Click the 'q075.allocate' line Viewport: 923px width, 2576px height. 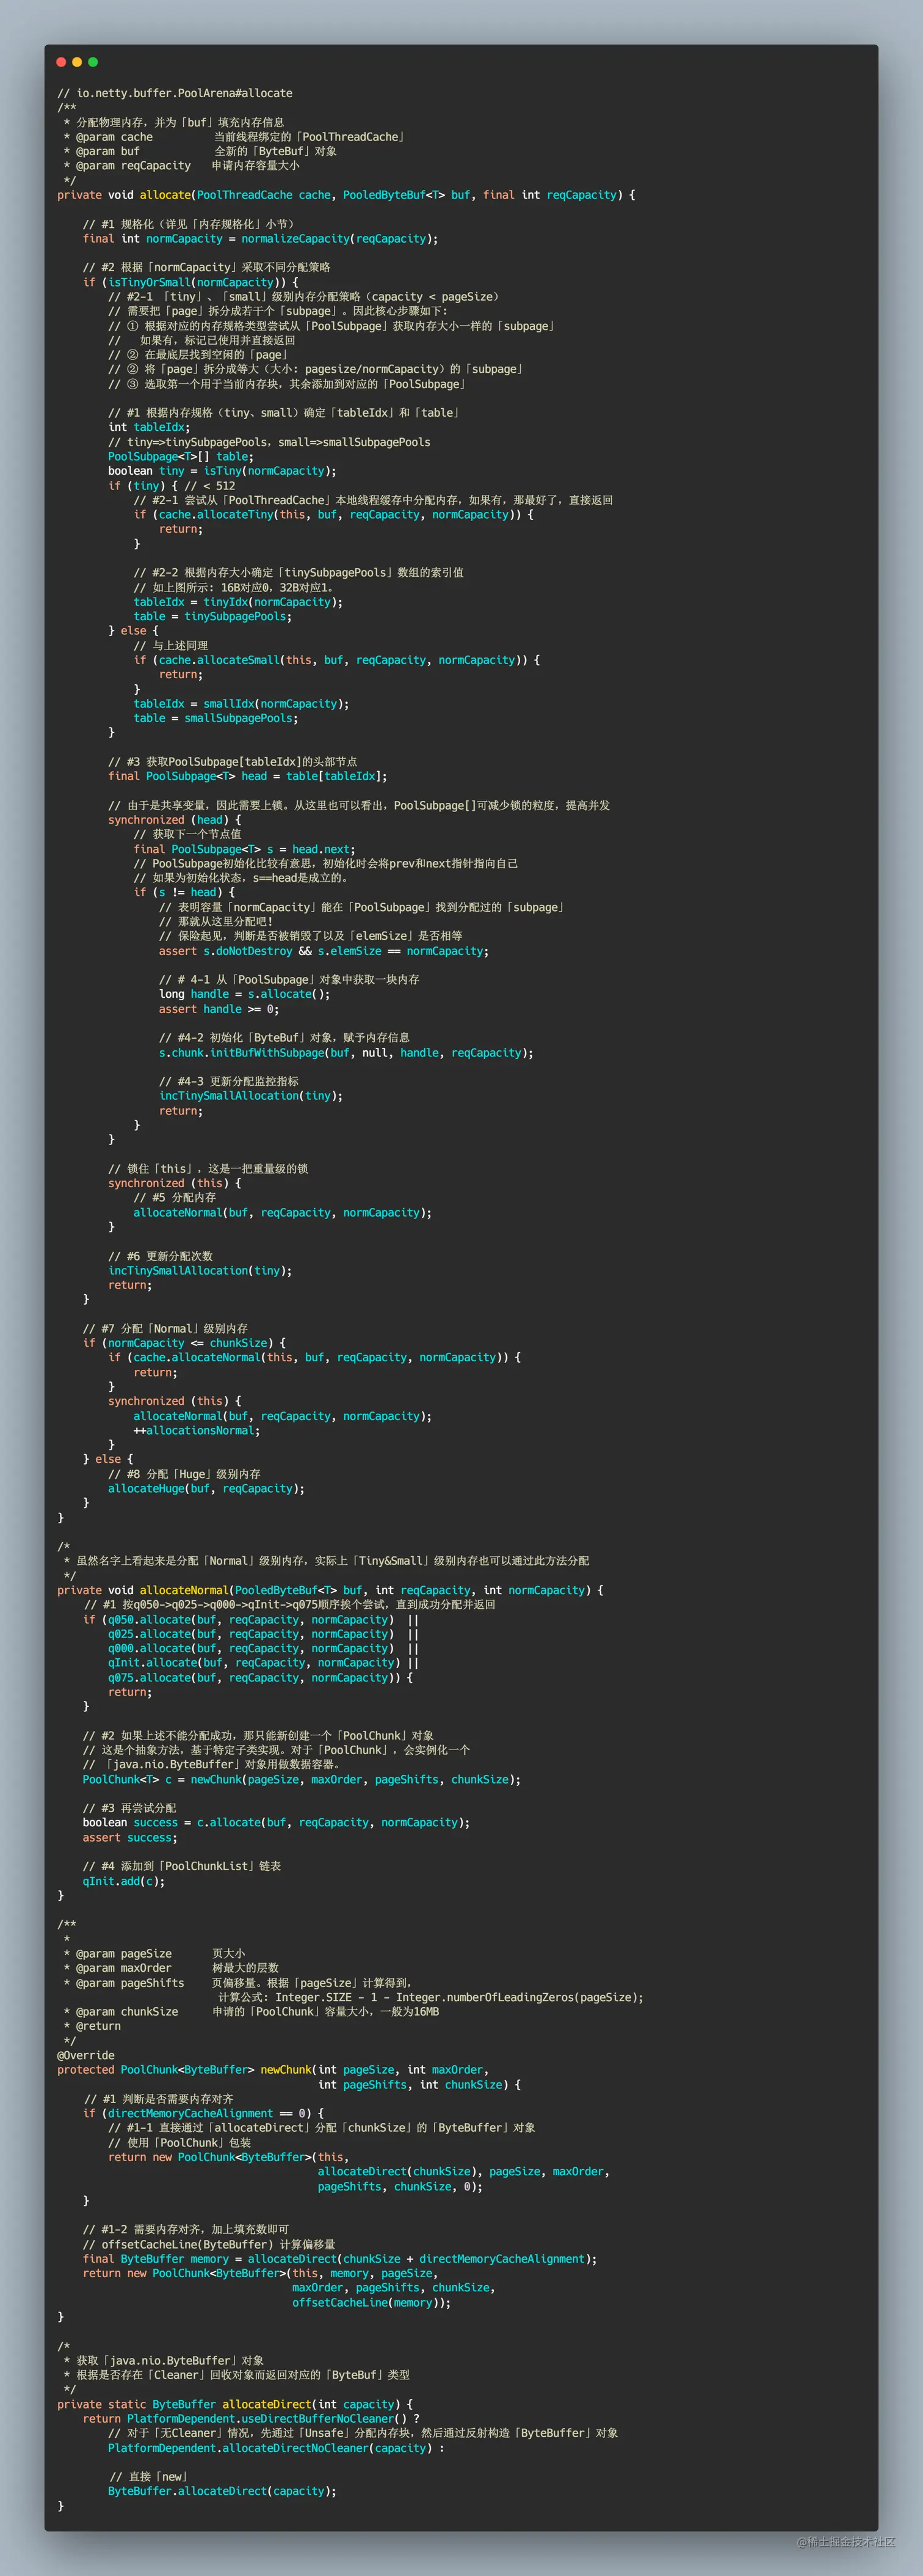(x=259, y=1677)
